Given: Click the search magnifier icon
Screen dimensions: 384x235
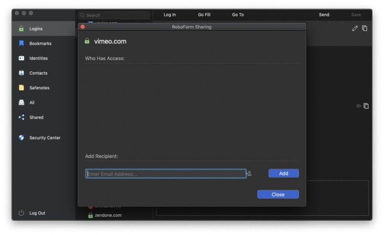Looking at the screenshot, I should point(82,15).
